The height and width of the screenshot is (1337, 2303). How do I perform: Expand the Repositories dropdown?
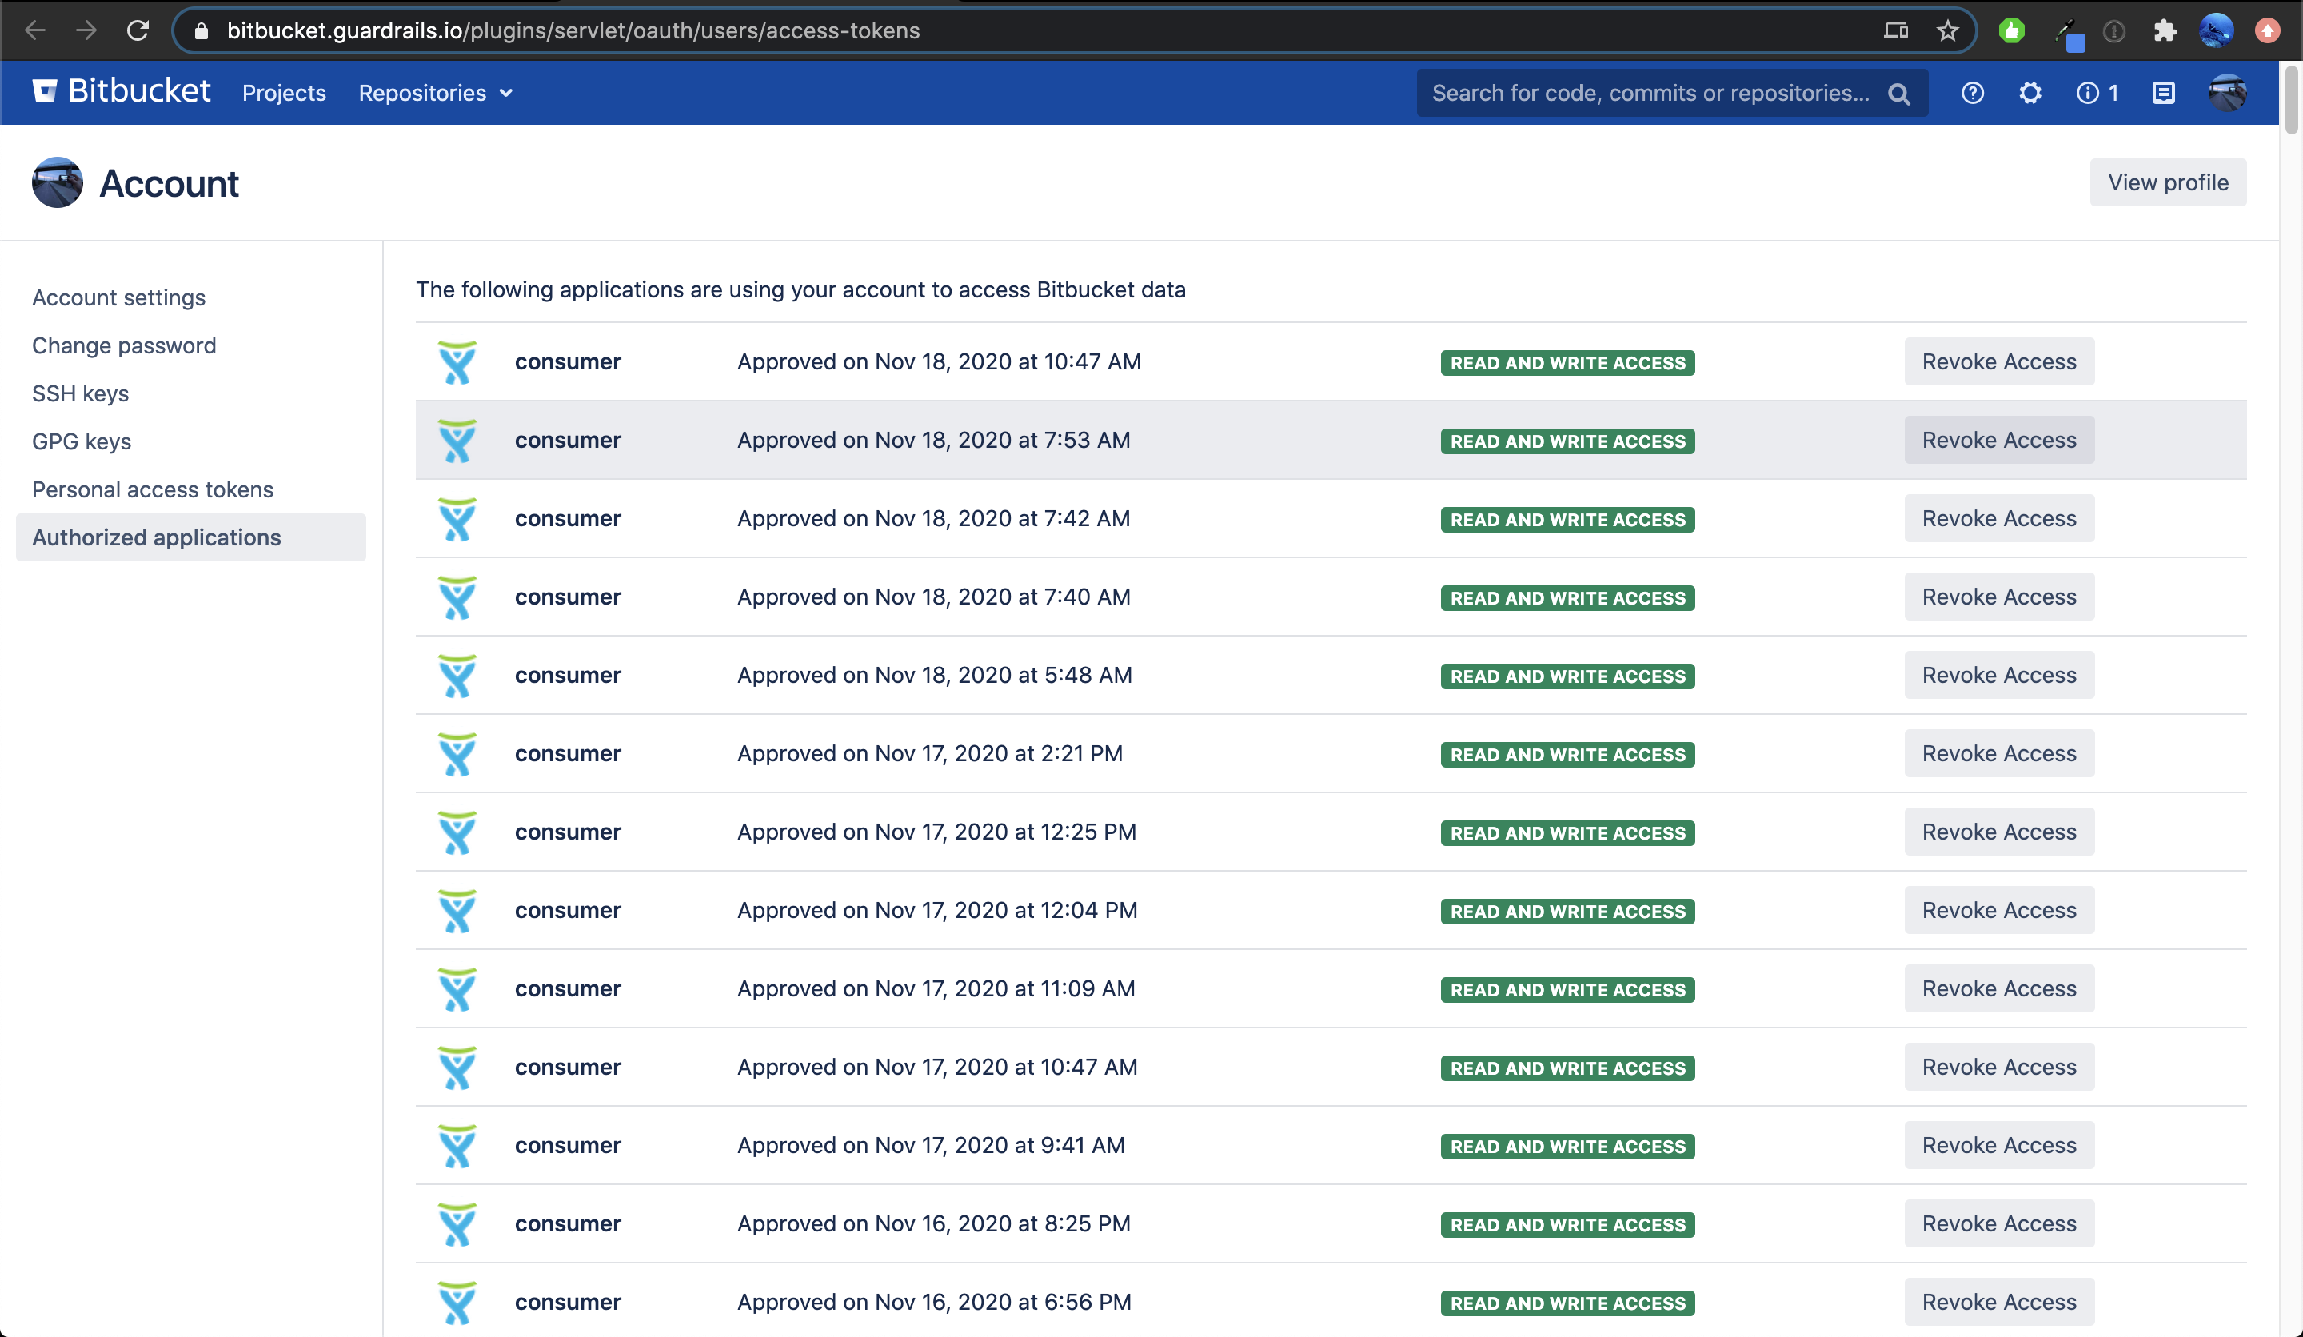click(435, 92)
